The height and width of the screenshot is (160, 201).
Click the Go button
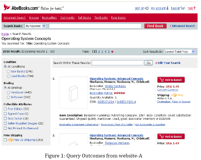[148, 63]
